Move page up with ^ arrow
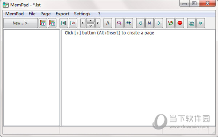The height and width of the screenshot is (137, 218). tap(90, 21)
